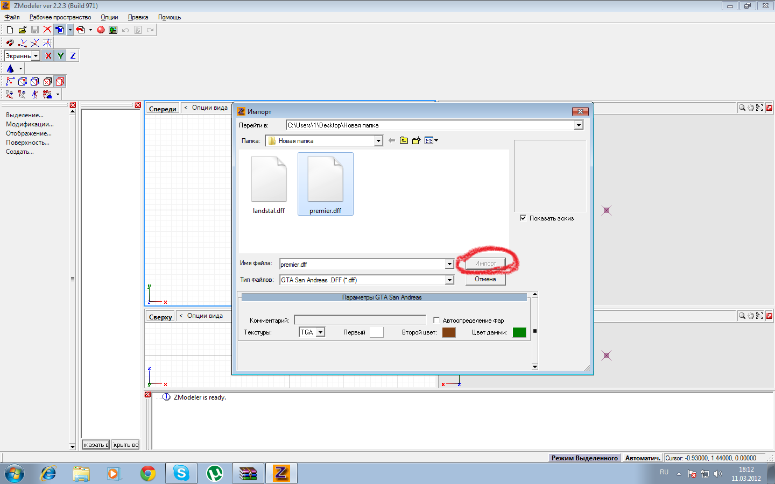Toggle the magnet snap tool
The image size is (775, 484).
point(10,43)
